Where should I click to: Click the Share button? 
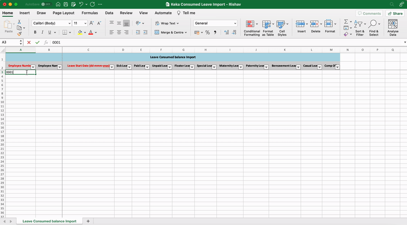(395, 14)
